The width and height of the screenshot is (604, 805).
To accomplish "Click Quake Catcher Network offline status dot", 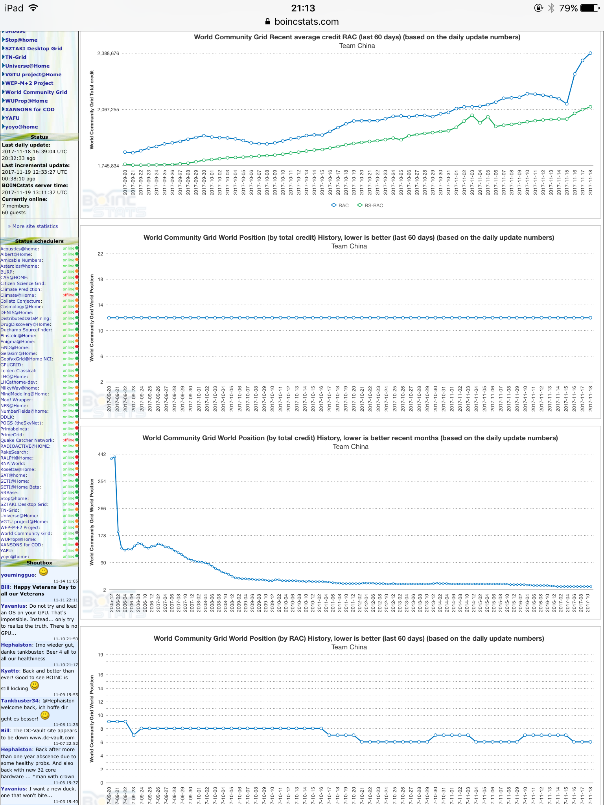I will point(77,440).
